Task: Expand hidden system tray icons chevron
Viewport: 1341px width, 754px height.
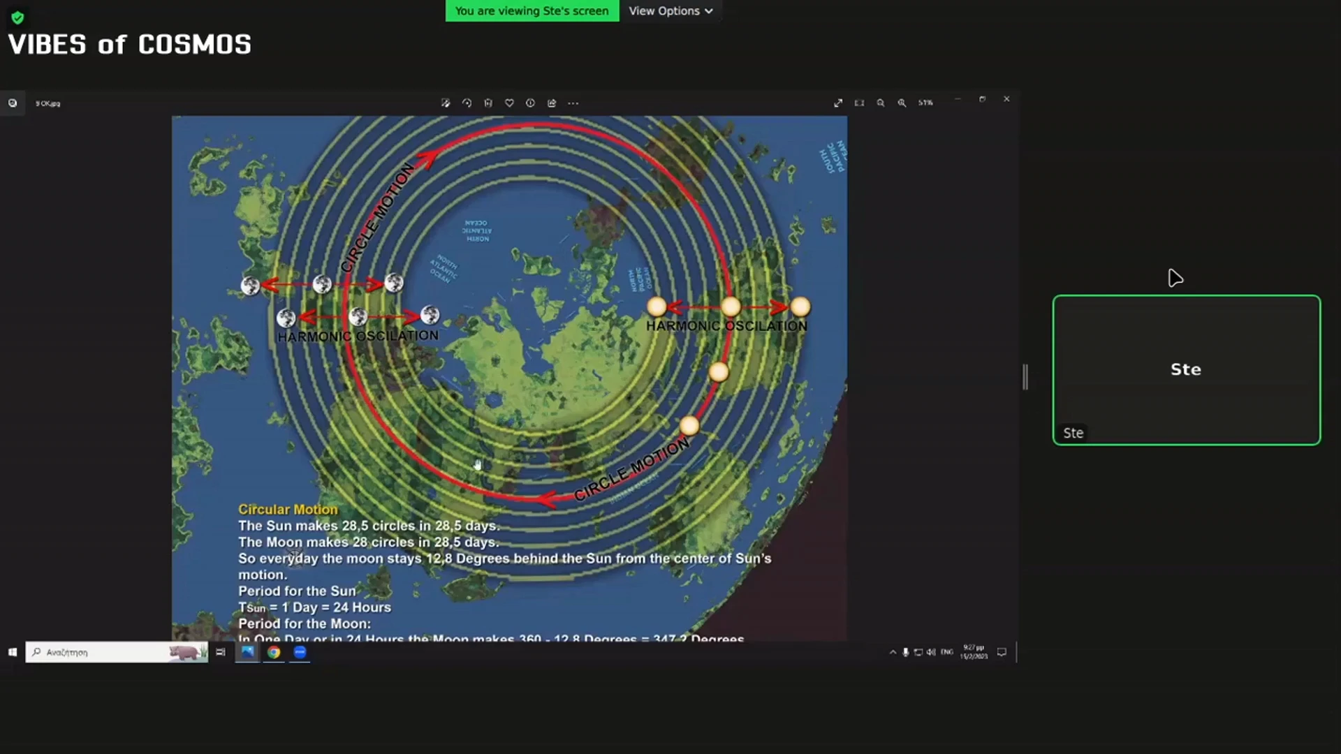Action: pyautogui.click(x=893, y=652)
